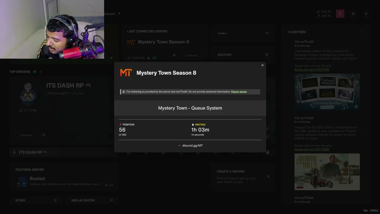This screenshot has width=380, height=214.
Task: Click the streamer webcam overlay
Action: click(x=52, y=29)
